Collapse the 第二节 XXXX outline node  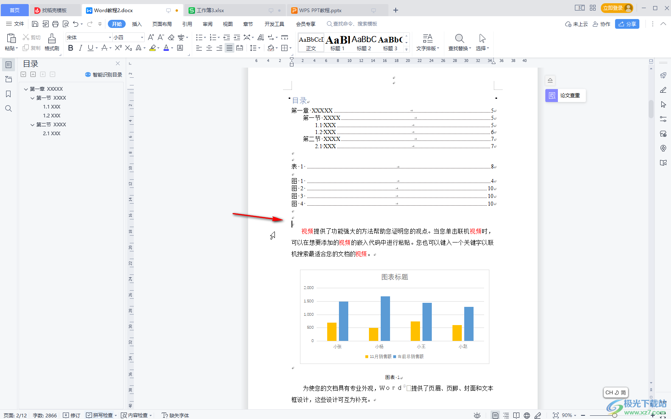32,125
